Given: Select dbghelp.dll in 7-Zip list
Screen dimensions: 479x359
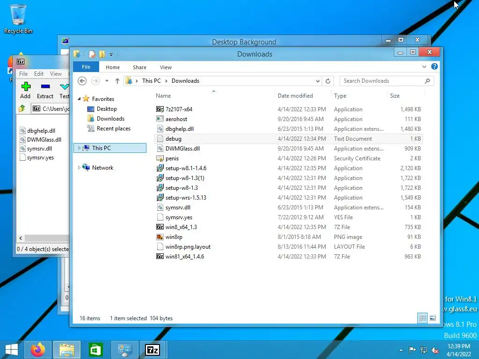Looking at the screenshot, I should click(x=41, y=131).
